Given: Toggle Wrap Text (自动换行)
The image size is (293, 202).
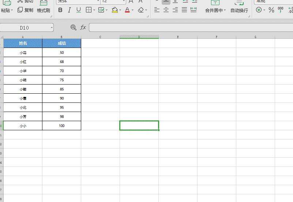Looking at the screenshot, I should tap(239, 7).
